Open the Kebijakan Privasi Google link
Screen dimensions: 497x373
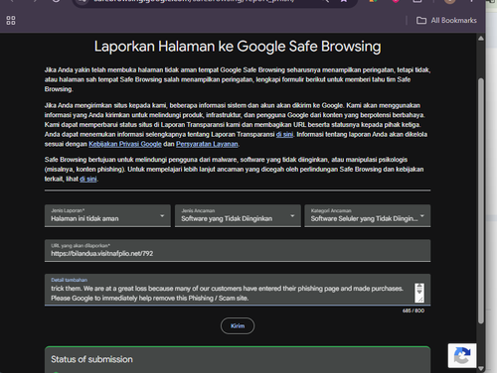point(125,144)
